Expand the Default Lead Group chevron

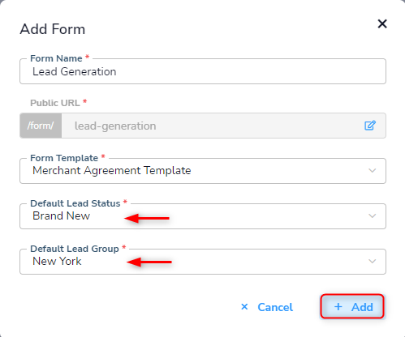click(x=373, y=262)
